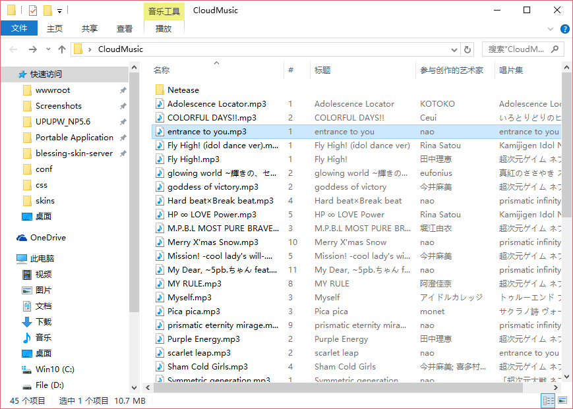This screenshot has width=573, height=409.
Task: Switch to the 主页 ribbon tab
Action: pos(55,28)
